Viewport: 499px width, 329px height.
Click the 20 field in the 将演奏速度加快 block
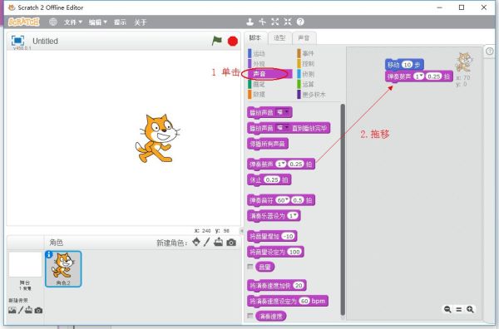coord(299,285)
